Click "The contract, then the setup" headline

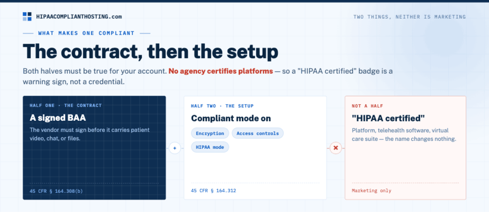pos(150,52)
